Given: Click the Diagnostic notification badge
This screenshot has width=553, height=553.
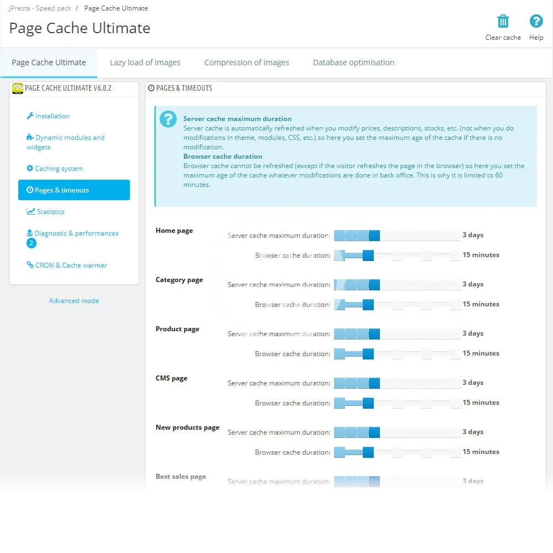Looking at the screenshot, I should pyautogui.click(x=32, y=243).
